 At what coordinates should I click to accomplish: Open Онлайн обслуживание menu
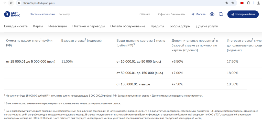(128, 26)
